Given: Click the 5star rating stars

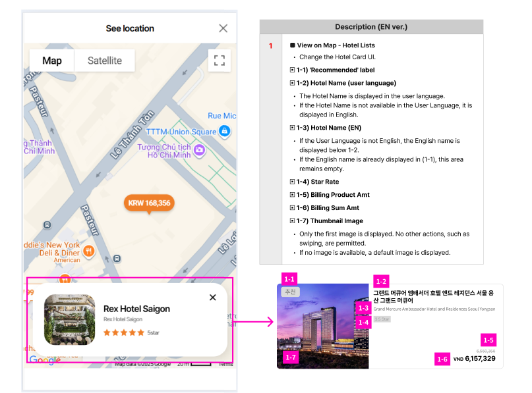Looking at the screenshot, I should point(124,332).
